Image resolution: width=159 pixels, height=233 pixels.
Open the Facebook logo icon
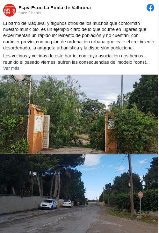pos(150,8)
